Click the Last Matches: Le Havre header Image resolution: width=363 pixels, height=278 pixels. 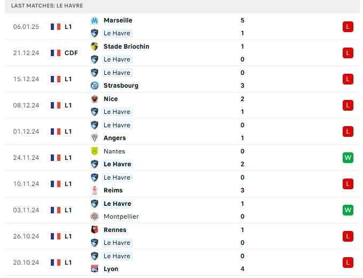tap(47, 5)
